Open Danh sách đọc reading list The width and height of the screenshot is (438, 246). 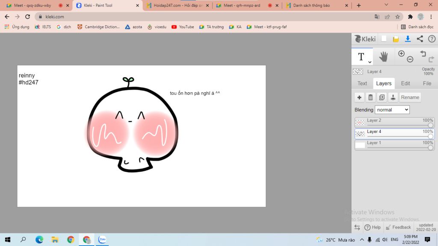coord(417,27)
